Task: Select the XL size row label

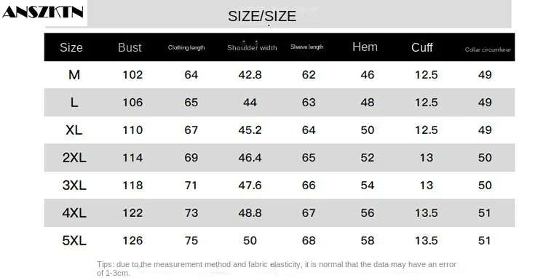Action: [x=74, y=130]
